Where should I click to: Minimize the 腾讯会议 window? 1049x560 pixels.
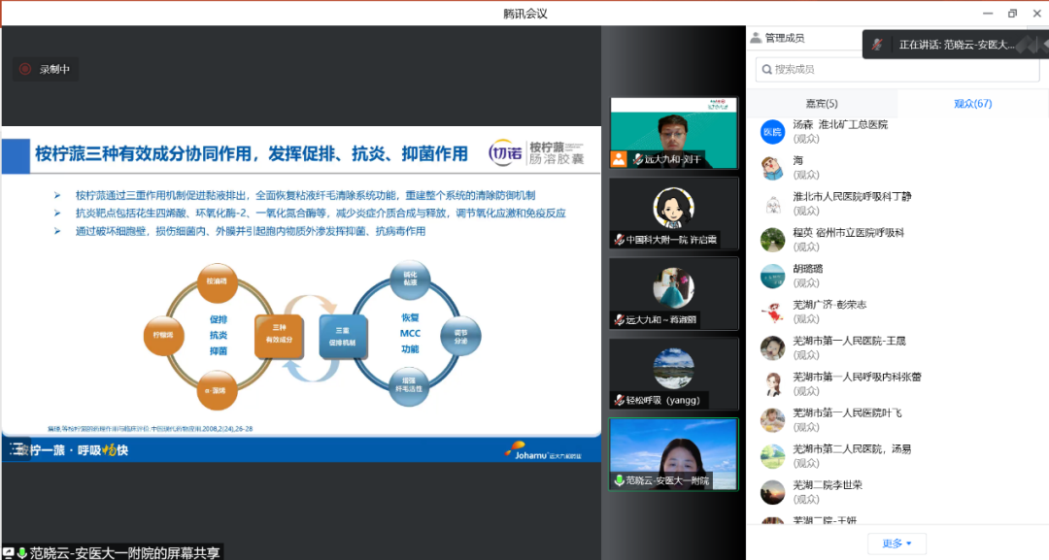[988, 13]
